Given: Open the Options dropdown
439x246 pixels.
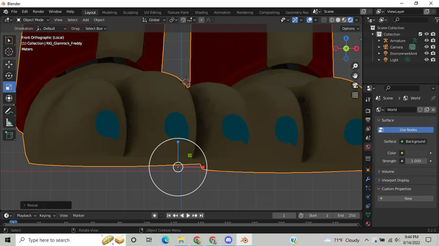Looking at the screenshot, I should pyautogui.click(x=351, y=29).
